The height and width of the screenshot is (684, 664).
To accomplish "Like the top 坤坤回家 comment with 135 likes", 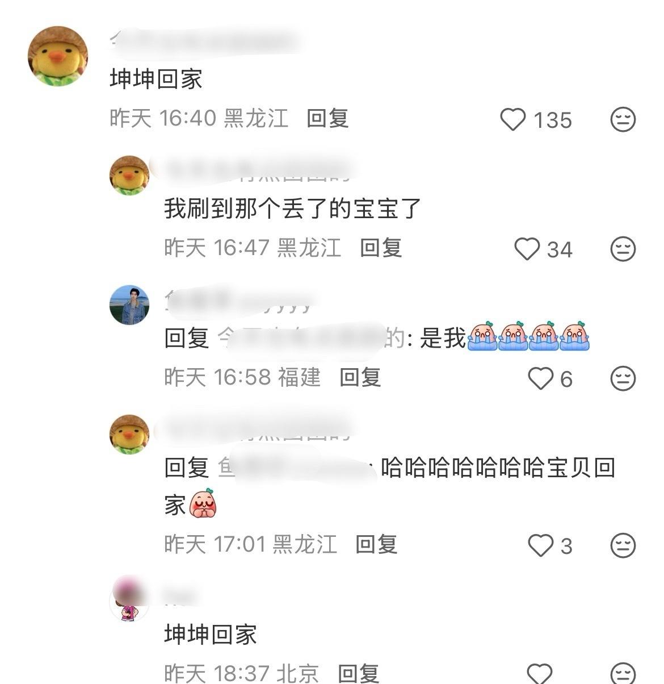I will tap(513, 119).
